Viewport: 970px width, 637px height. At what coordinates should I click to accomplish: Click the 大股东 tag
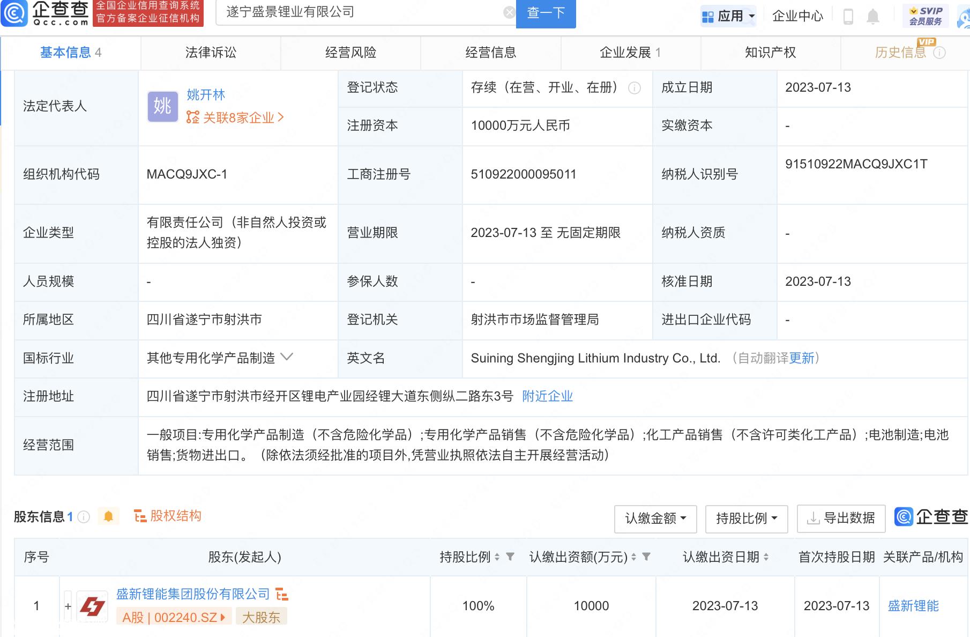coord(261,617)
